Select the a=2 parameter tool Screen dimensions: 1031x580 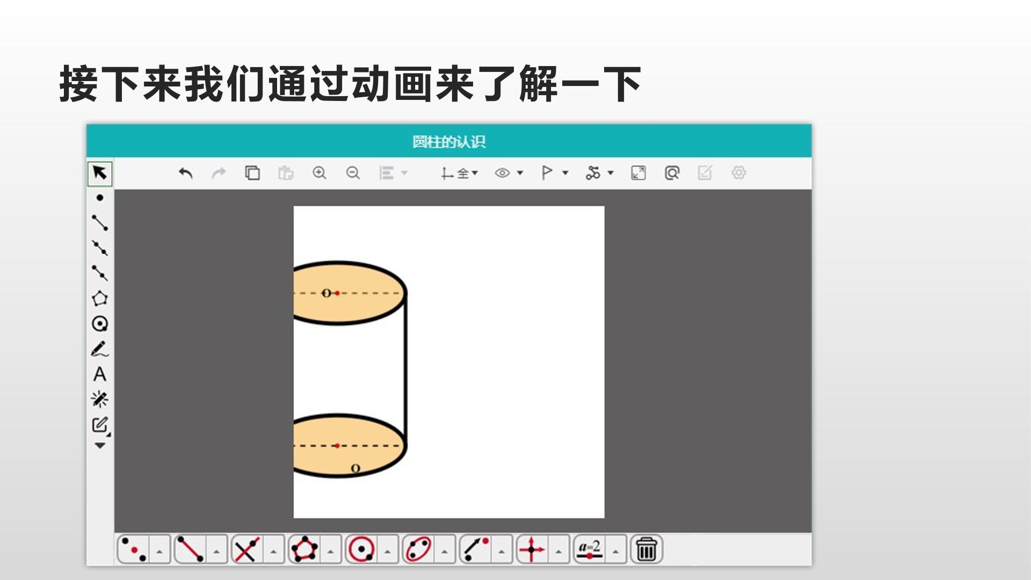pyautogui.click(x=589, y=549)
